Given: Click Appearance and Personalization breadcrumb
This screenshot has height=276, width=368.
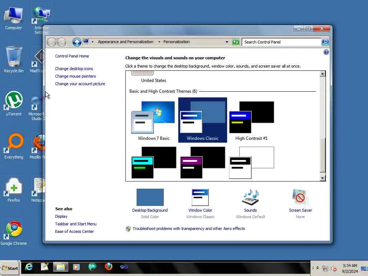Looking at the screenshot, I should (125, 42).
